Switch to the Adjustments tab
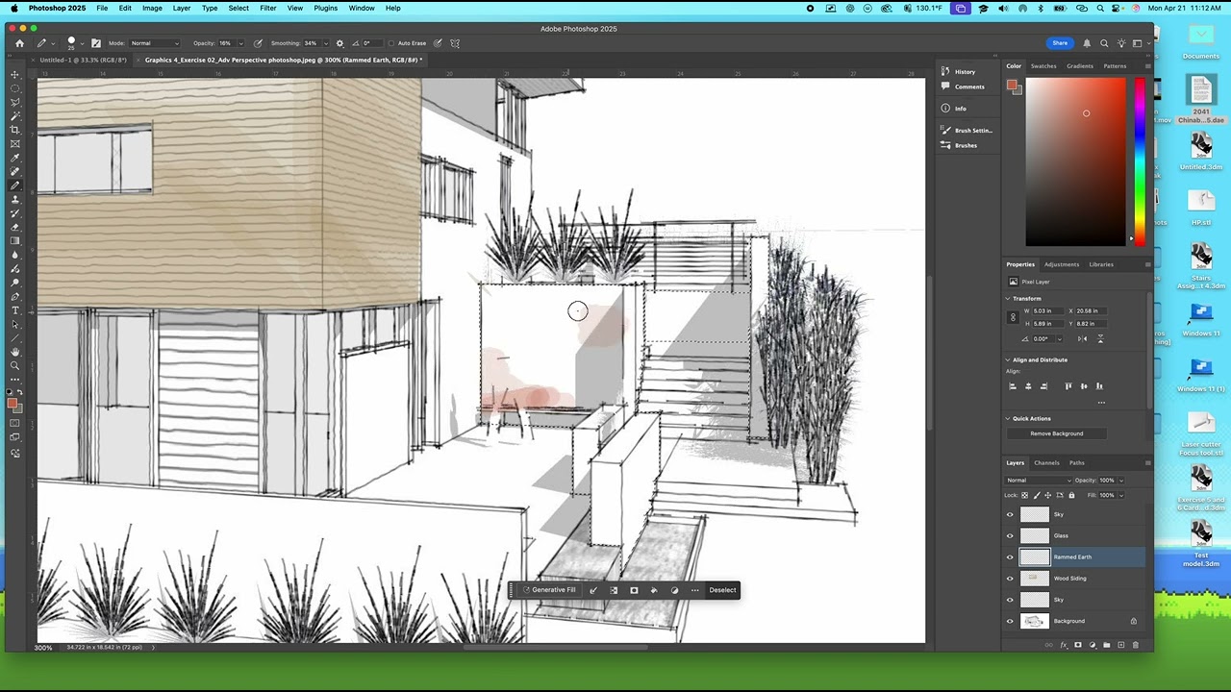Screen dimensions: 1231x692 click(1062, 264)
